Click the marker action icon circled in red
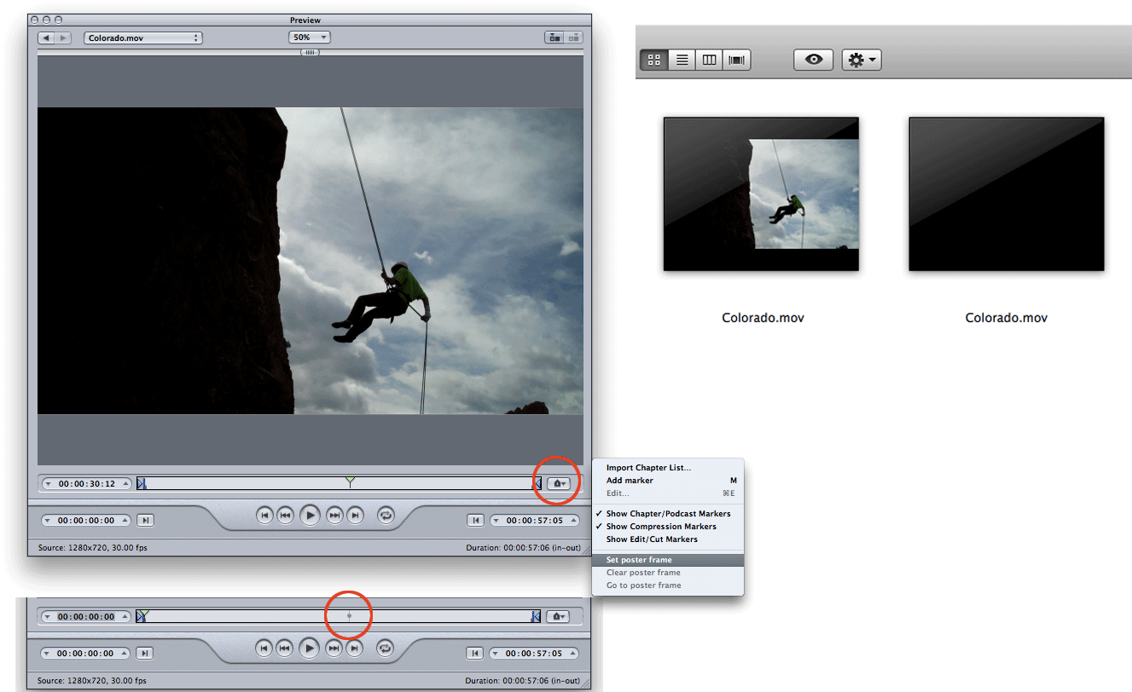 [557, 482]
